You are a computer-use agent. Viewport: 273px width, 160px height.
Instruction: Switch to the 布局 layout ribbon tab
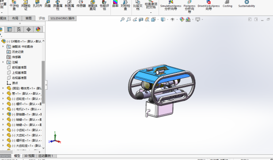(x=15, y=18)
